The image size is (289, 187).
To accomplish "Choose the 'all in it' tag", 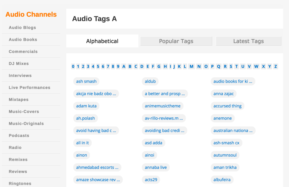I will 82,143.
